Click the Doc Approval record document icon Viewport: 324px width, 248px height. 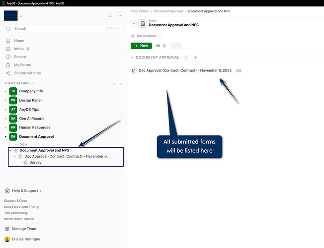(x=134, y=70)
